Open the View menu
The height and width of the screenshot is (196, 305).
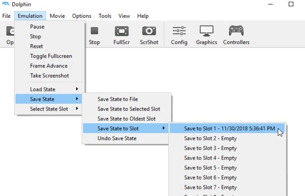pos(124,16)
